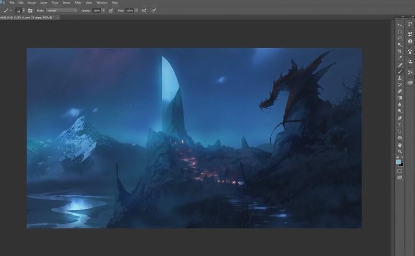Select the Pen tool

tap(400, 118)
